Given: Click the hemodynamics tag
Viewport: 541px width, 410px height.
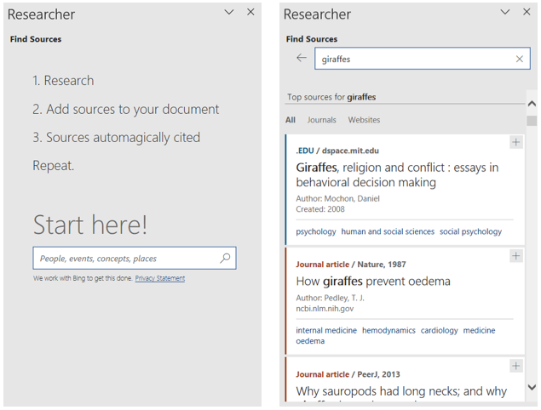Looking at the screenshot, I should pyautogui.click(x=388, y=330).
